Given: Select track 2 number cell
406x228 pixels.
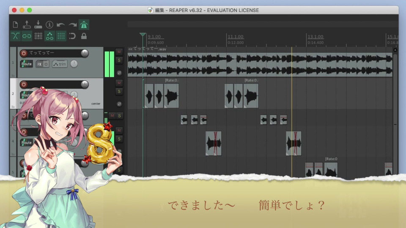Looking at the screenshot, I should [x=13, y=93].
